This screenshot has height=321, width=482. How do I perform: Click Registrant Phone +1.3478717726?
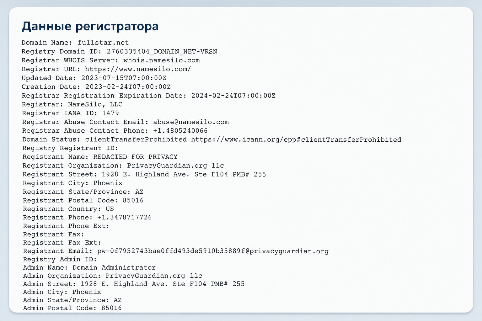125,217
